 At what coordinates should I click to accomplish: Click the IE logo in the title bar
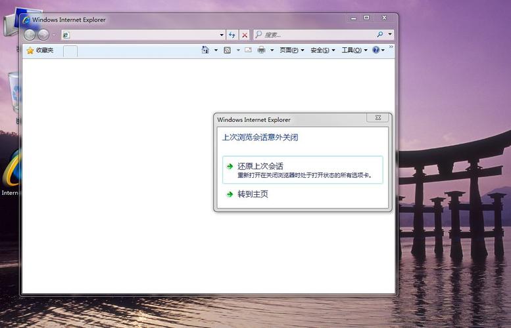(x=26, y=20)
